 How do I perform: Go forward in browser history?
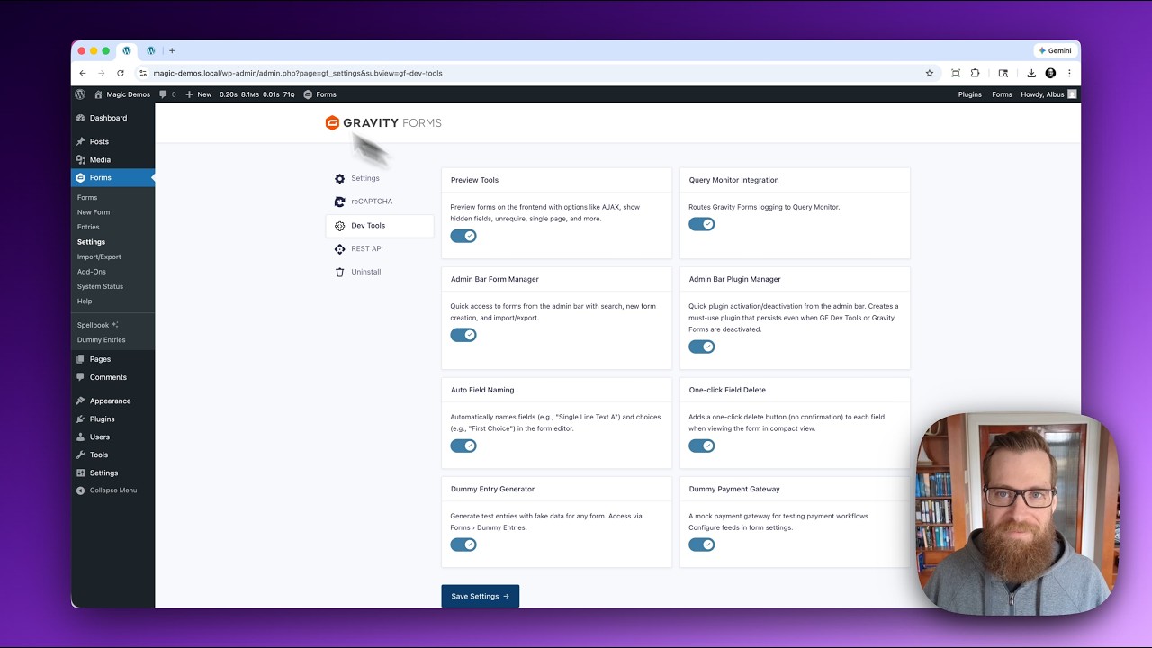102,73
